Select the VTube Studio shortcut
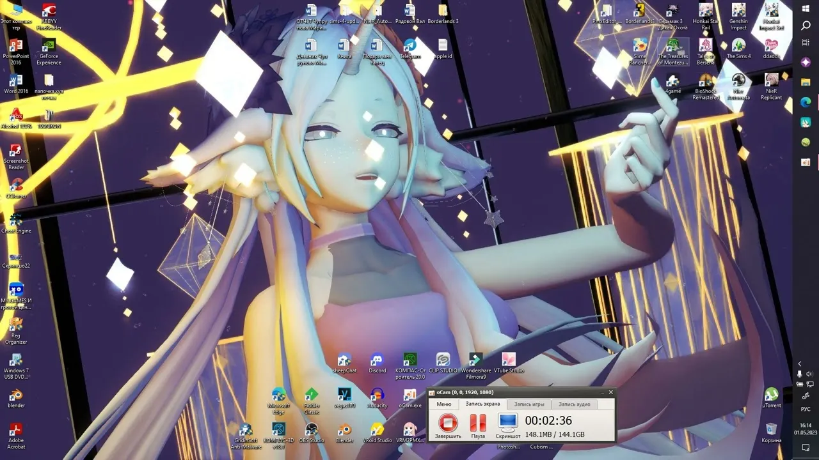Screen dimensions: 819x460 pyautogui.click(x=509, y=364)
